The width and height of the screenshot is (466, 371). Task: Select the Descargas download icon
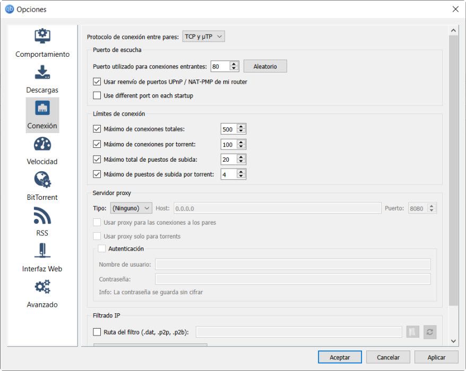pos(42,72)
